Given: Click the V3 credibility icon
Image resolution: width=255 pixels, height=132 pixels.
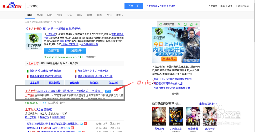Looking at the screenshot, I should coord(44,103).
